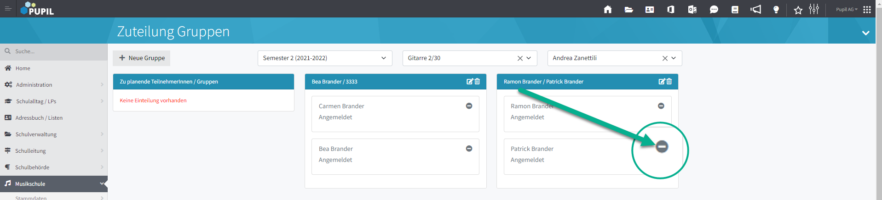882x200 pixels.
Task: Go to home via top bar house icon
Action: coord(608,9)
